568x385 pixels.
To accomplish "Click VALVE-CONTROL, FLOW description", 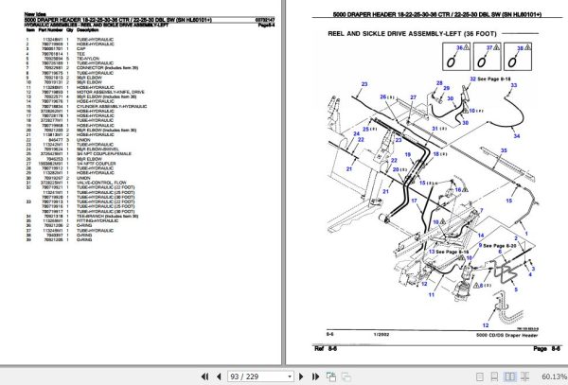I will (x=101, y=183).
